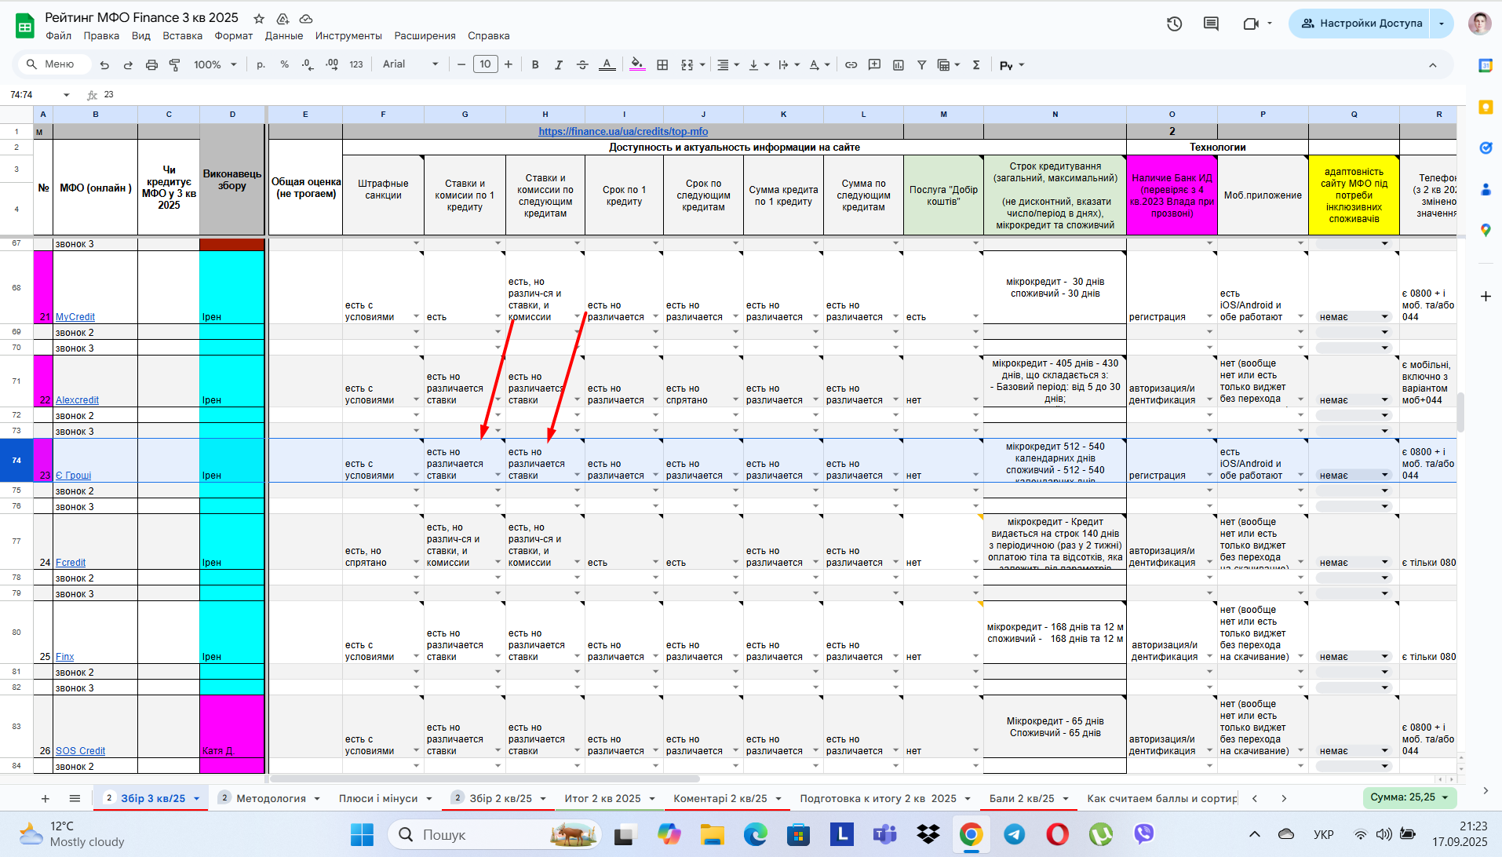
Task: Open the Данные menu
Action: coord(284,36)
